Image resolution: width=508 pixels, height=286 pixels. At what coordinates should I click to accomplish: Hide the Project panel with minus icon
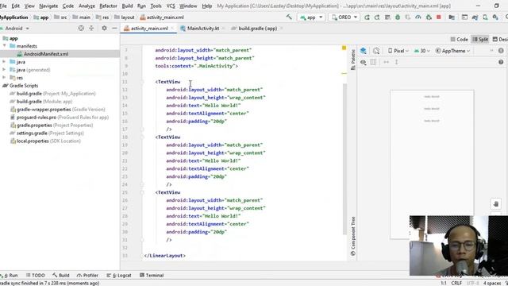coord(114,29)
